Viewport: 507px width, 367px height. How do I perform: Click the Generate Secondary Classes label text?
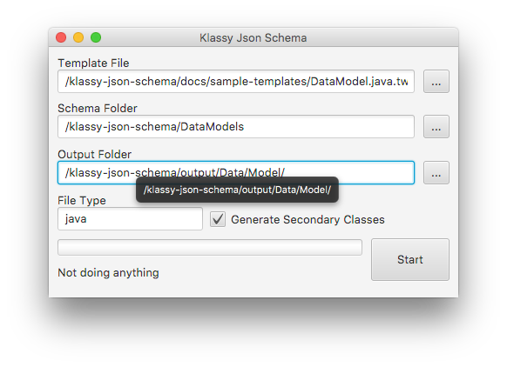[308, 219]
